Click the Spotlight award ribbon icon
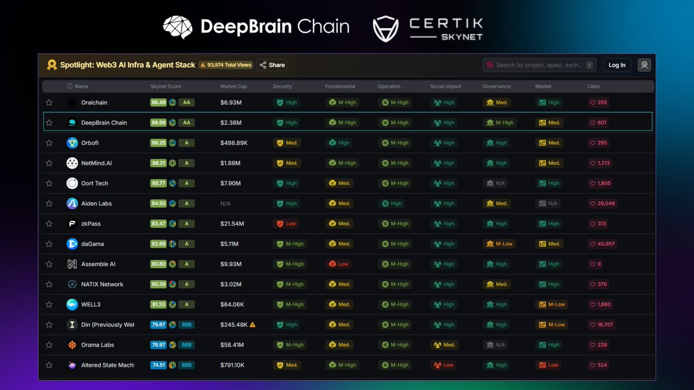 tap(51, 65)
